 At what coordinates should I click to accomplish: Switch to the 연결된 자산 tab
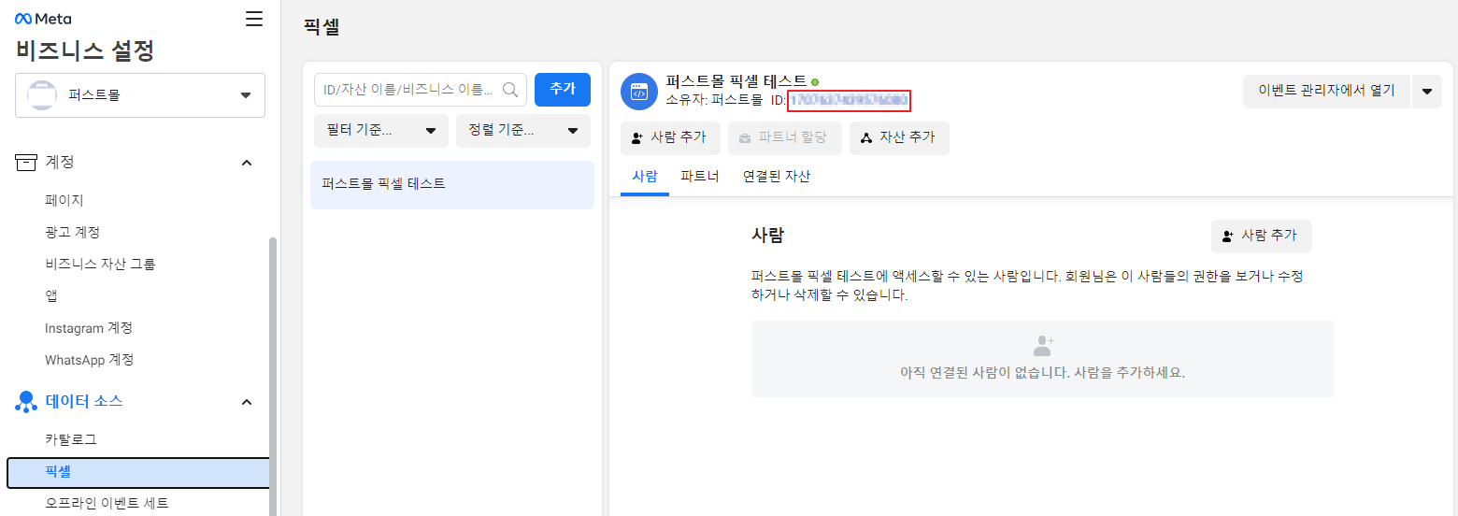pyautogui.click(x=777, y=176)
